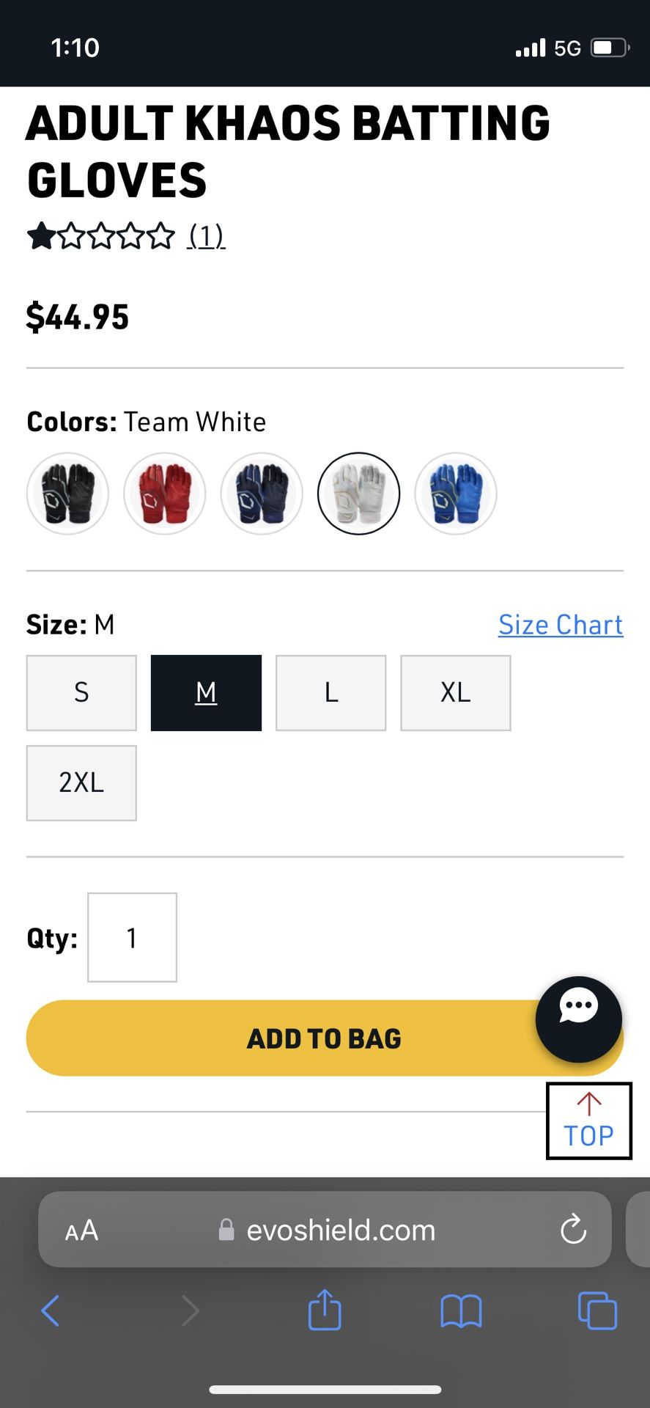Open the Size Chart
This screenshot has width=650, height=1408.
click(560, 624)
